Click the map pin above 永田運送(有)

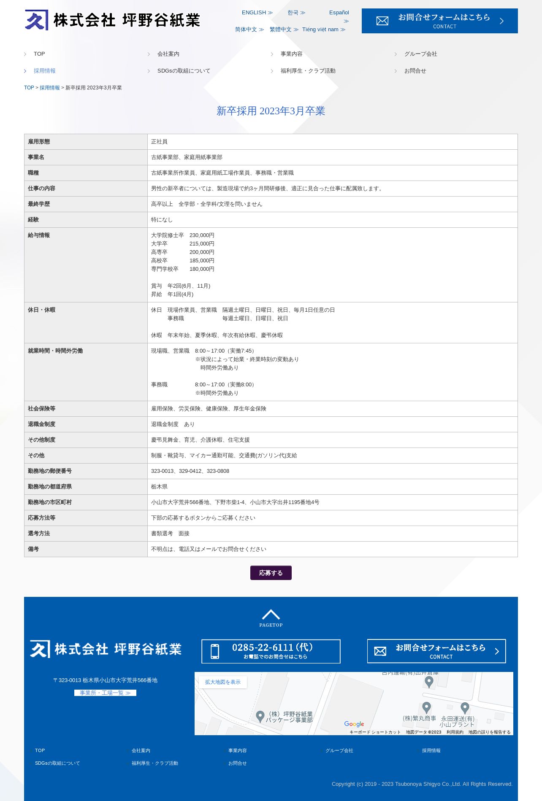[x=465, y=708]
